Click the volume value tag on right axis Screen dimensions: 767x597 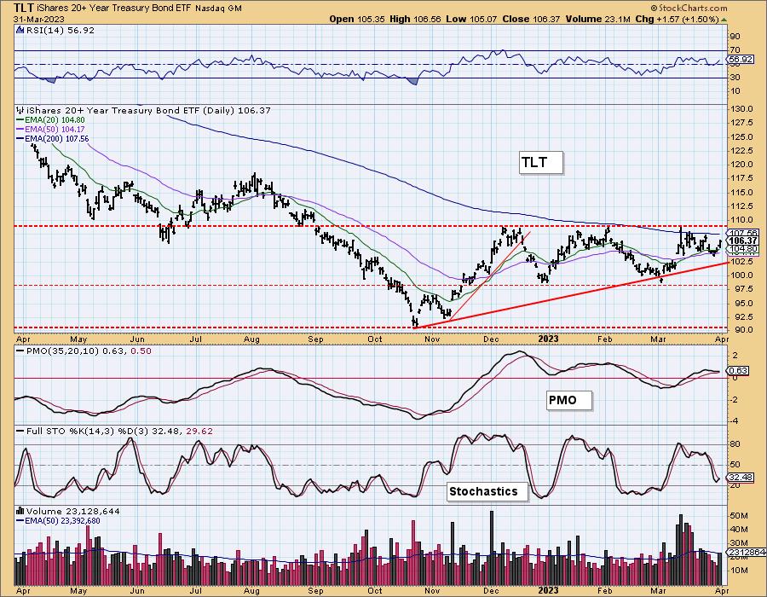tap(747, 552)
